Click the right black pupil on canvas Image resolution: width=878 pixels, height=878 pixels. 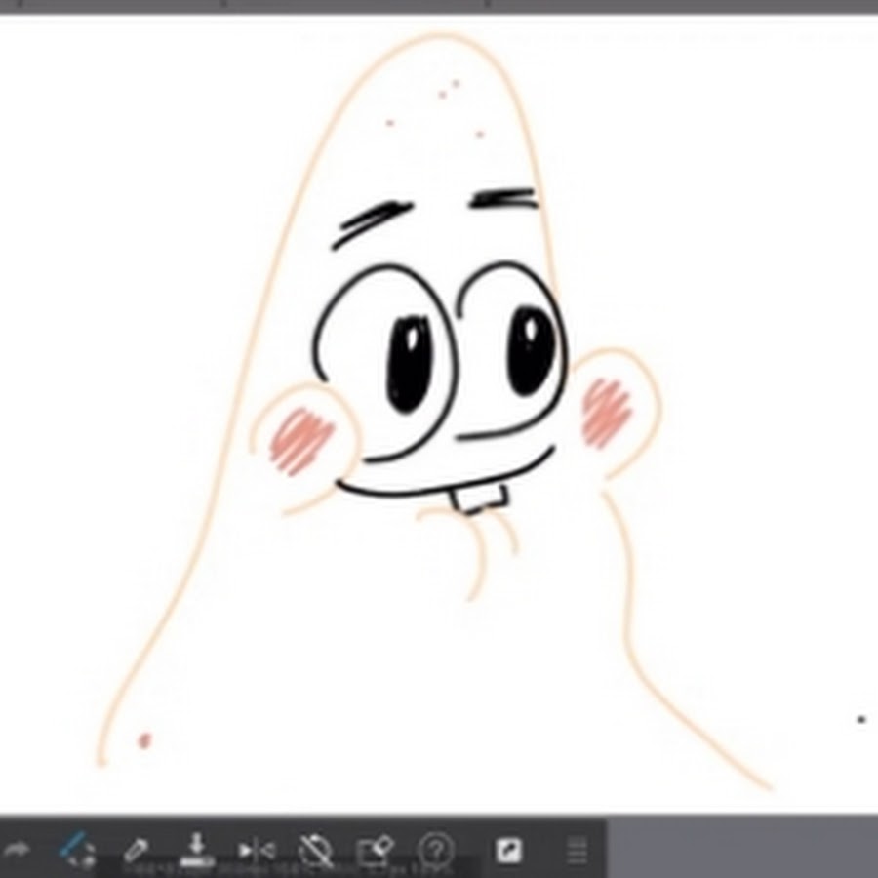531,349
